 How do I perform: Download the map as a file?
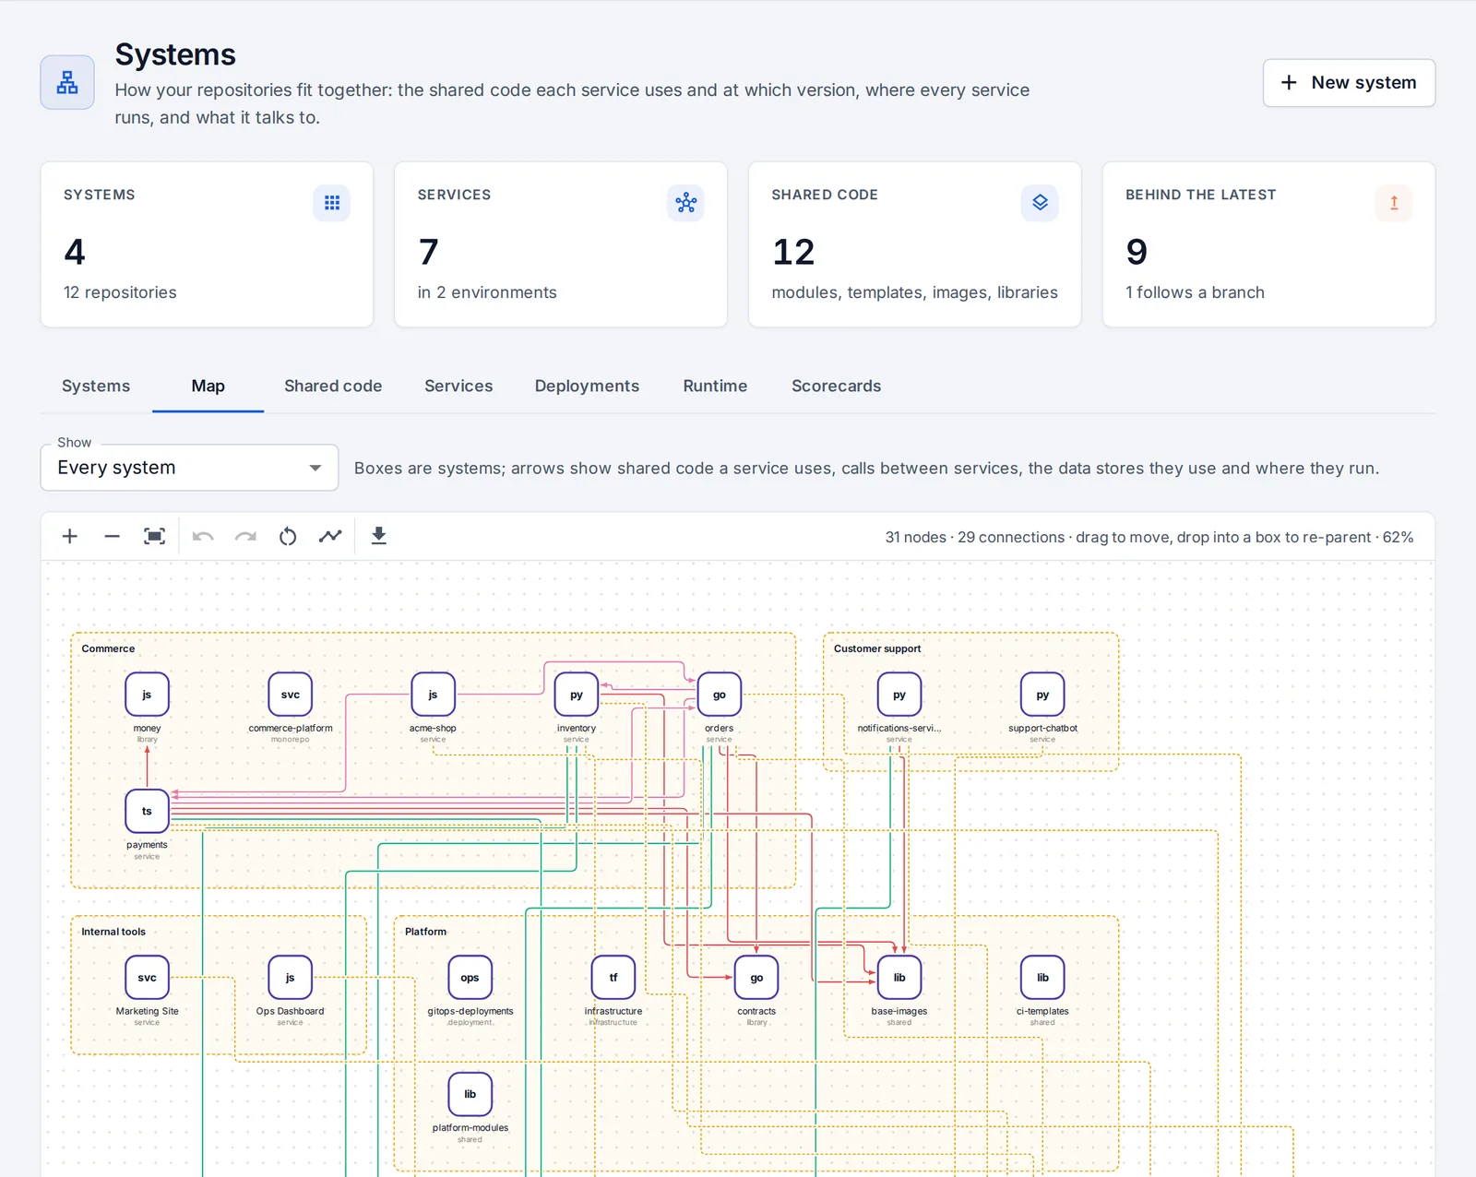coord(378,537)
